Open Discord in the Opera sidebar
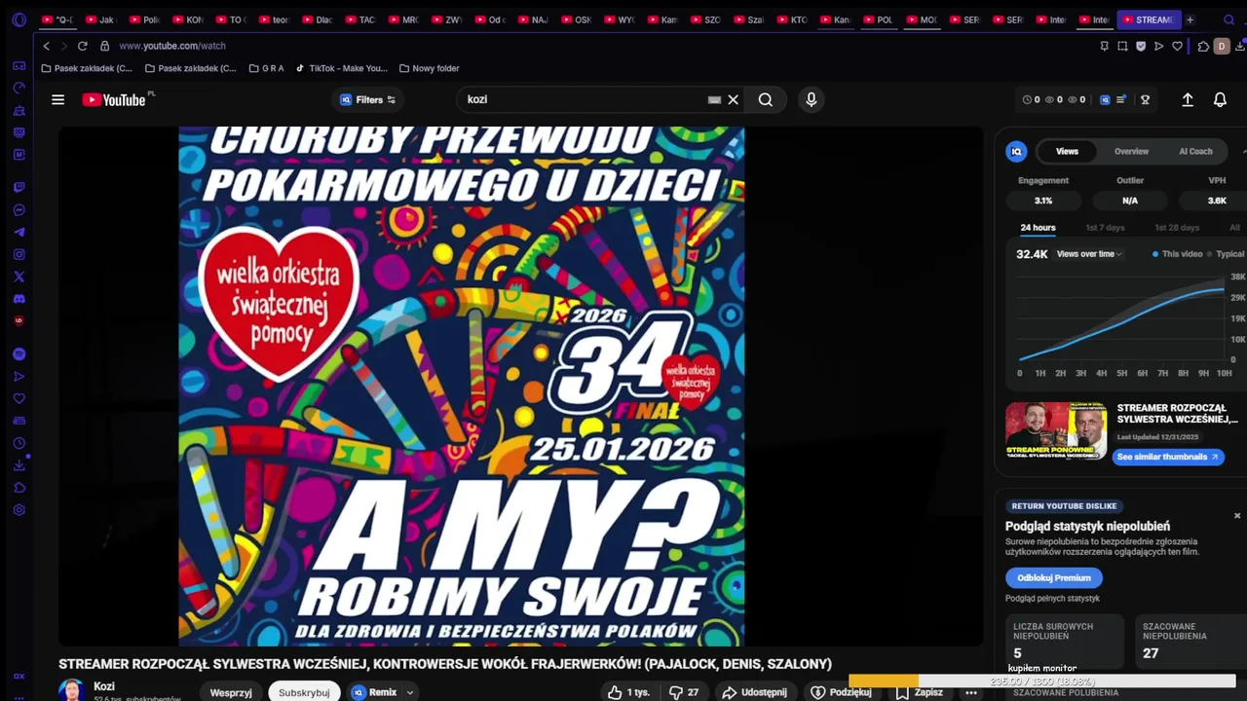The height and width of the screenshot is (701, 1247). (19, 299)
